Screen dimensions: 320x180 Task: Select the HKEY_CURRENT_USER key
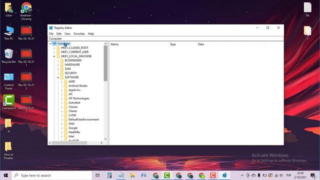(74, 52)
